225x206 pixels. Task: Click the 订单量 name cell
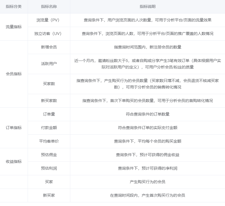(x=49, y=114)
